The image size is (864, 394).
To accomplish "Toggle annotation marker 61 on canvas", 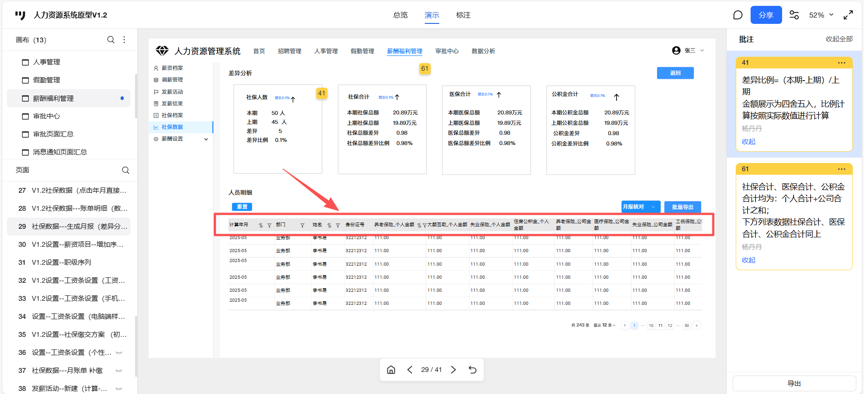I will [x=425, y=68].
